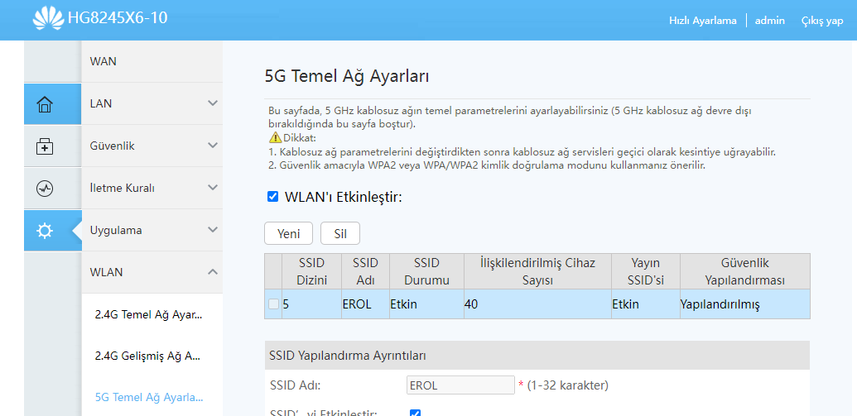Click the warning triangle Dikkat icon
857x416 pixels.
point(276,137)
